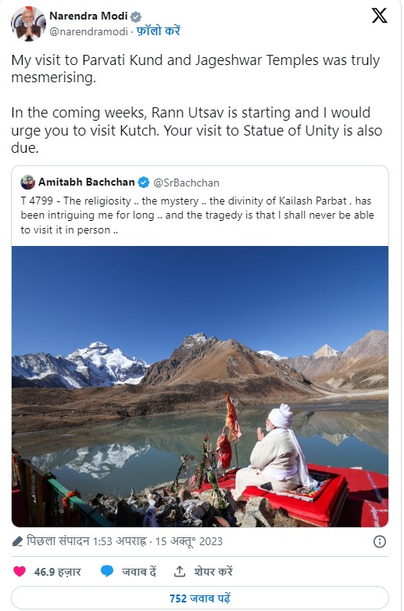This screenshot has height=611, width=404.
Task: Click Narendra Modi's profile avatar
Action: coord(28,23)
